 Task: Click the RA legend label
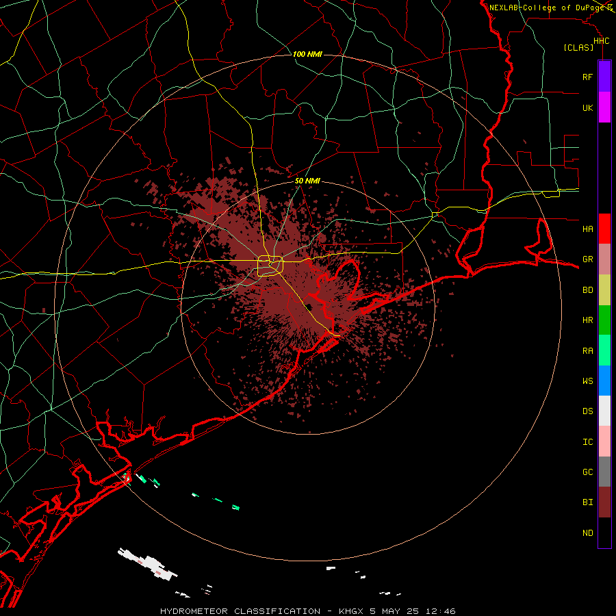pos(587,351)
